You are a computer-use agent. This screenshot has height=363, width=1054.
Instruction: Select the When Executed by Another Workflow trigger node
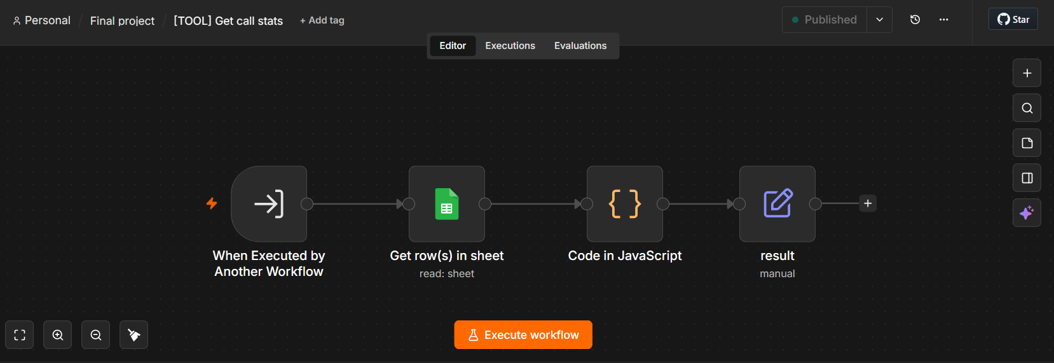click(269, 204)
